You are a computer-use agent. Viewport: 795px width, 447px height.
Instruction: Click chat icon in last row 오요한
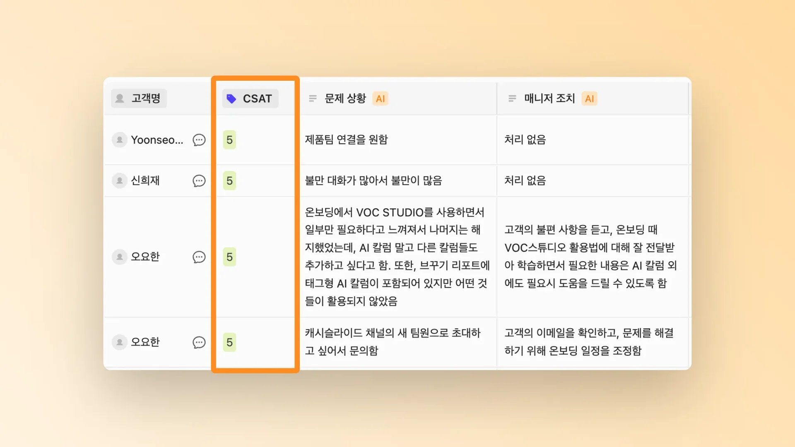pyautogui.click(x=199, y=342)
